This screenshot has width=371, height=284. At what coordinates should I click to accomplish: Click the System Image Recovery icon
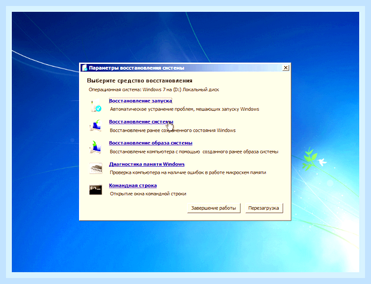click(x=96, y=147)
